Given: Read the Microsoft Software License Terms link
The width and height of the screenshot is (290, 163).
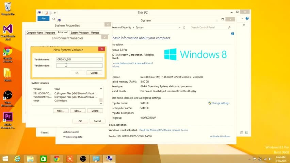Looking at the screenshot, I should coord(163,130).
